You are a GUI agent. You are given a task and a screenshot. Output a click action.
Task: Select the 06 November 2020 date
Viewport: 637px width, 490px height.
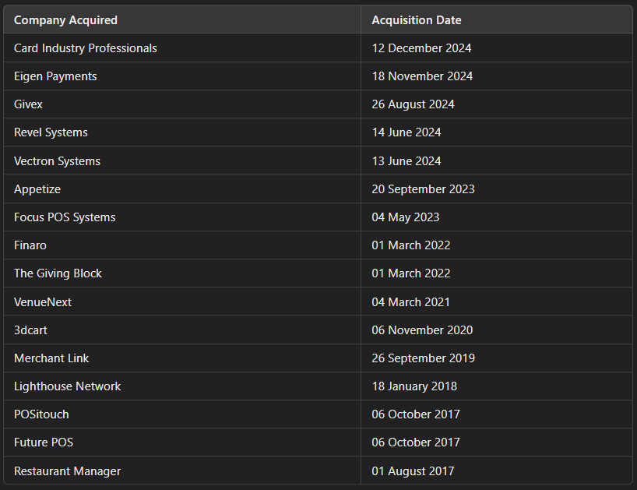tap(422, 330)
